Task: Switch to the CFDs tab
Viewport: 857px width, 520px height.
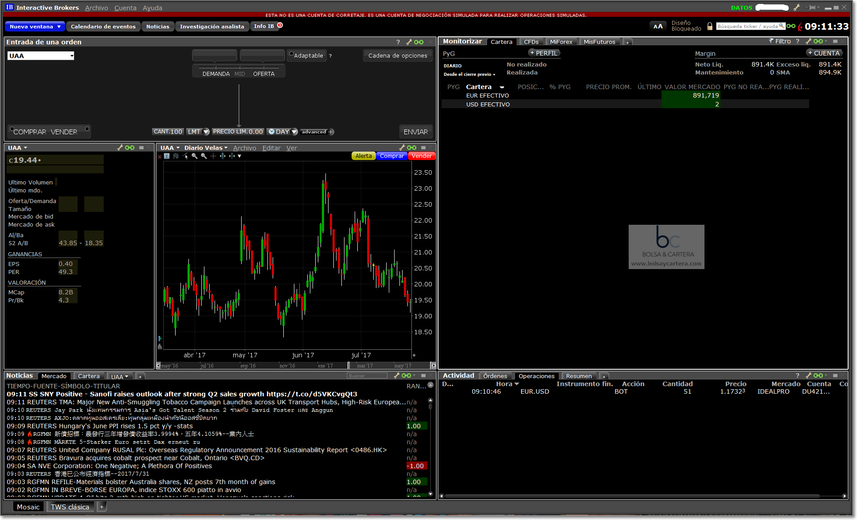Action: point(531,42)
